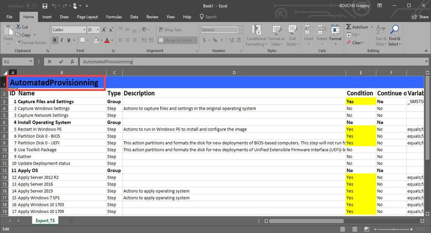Open the font size 20 dropdown

point(98,30)
